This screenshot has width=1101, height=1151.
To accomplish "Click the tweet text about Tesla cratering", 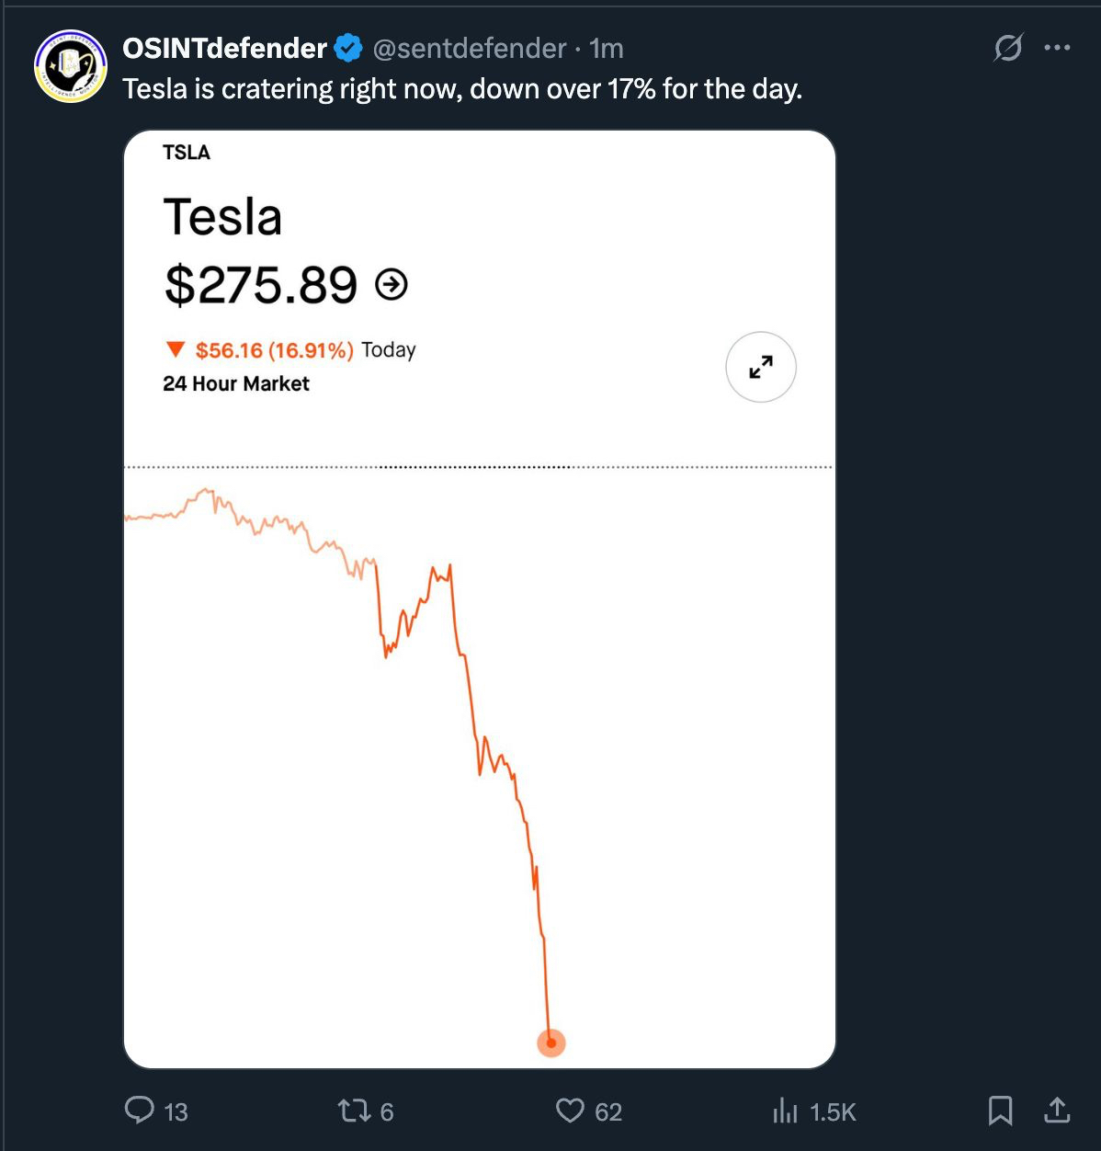I will (462, 89).
